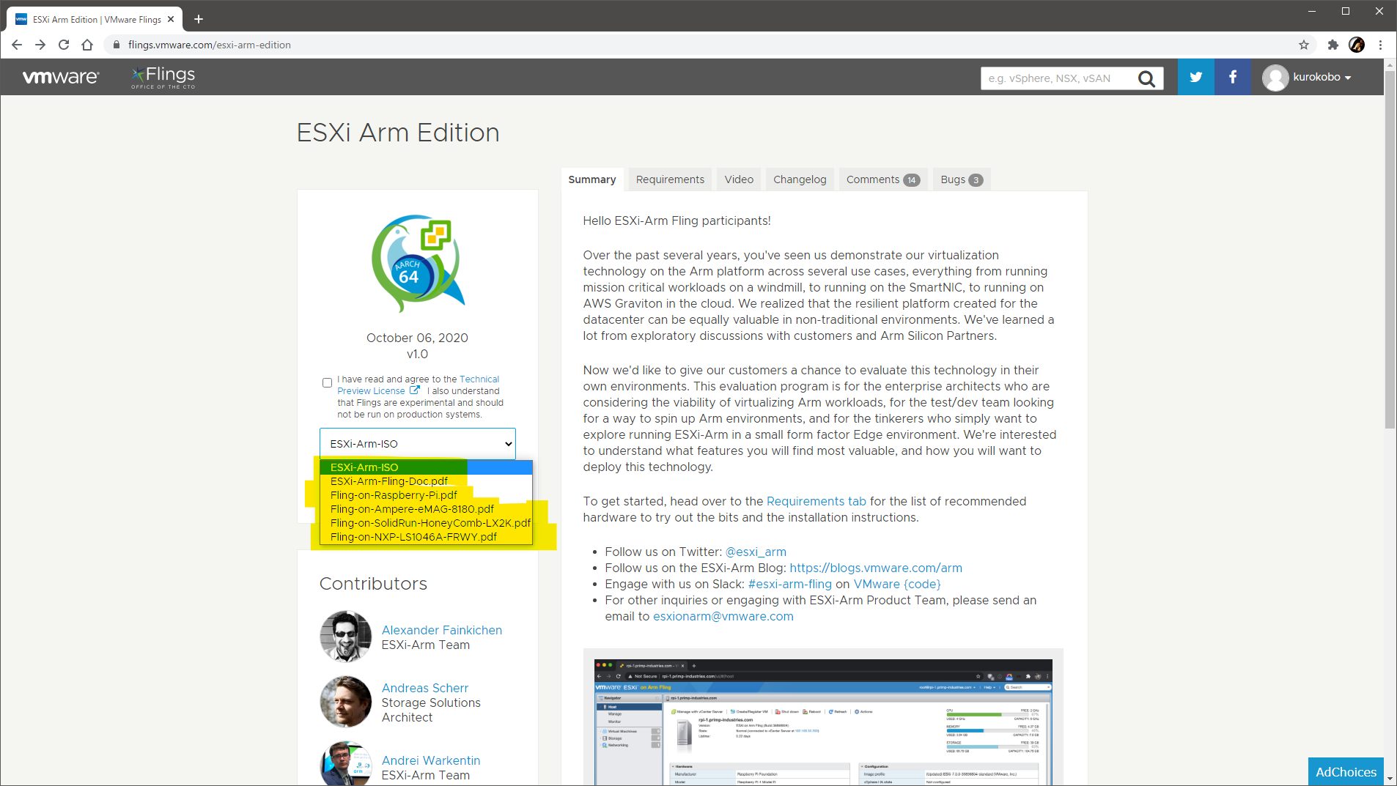This screenshot has width=1397, height=786.
Task: Click the Facebook share icon
Action: coord(1233,77)
